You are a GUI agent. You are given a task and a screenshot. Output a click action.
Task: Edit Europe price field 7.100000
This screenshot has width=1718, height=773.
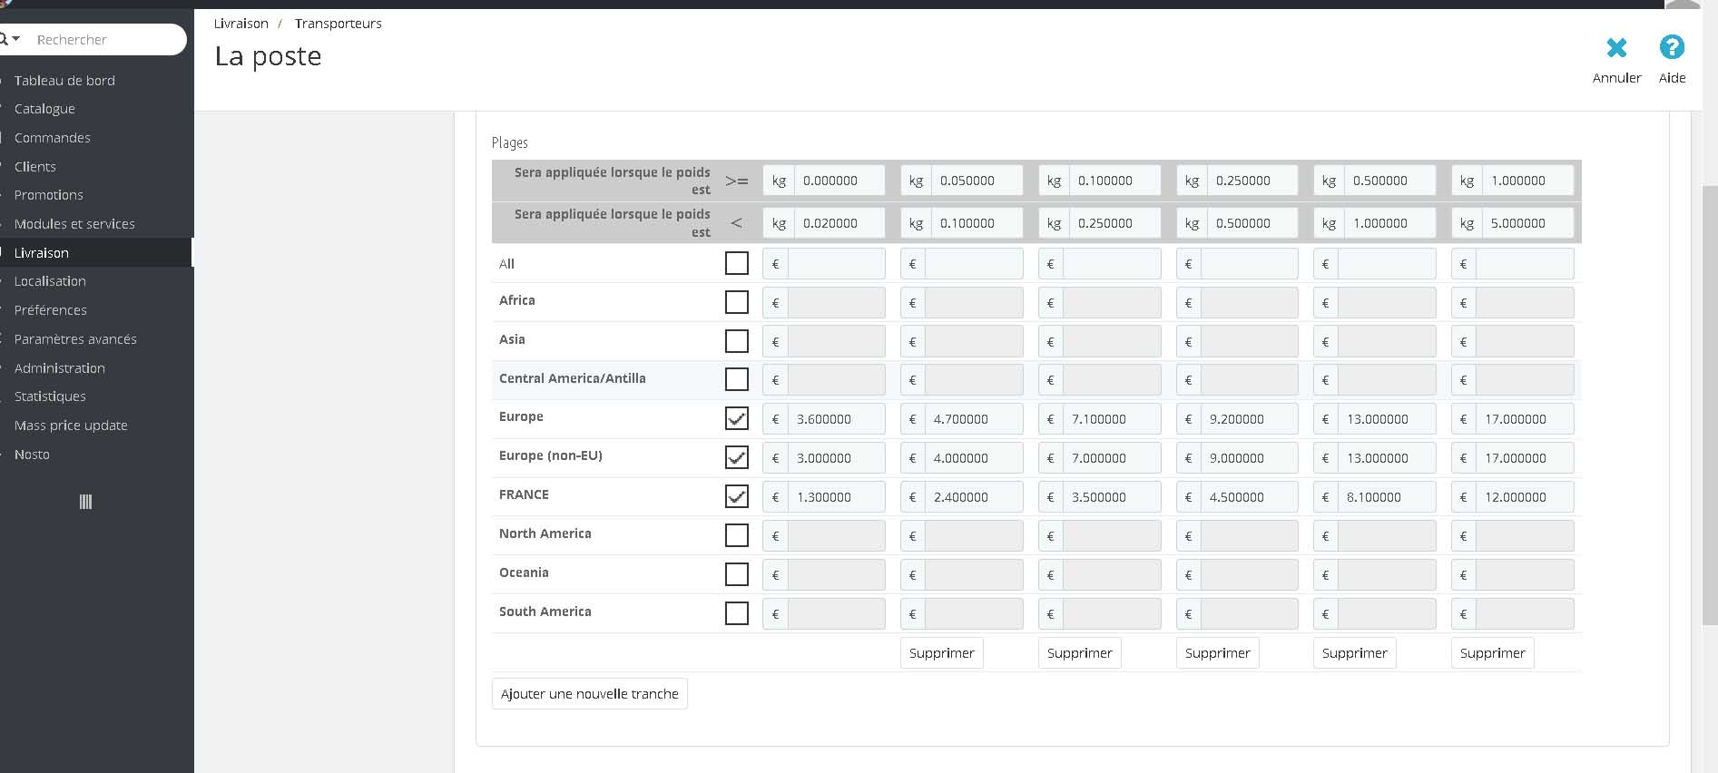click(1112, 419)
